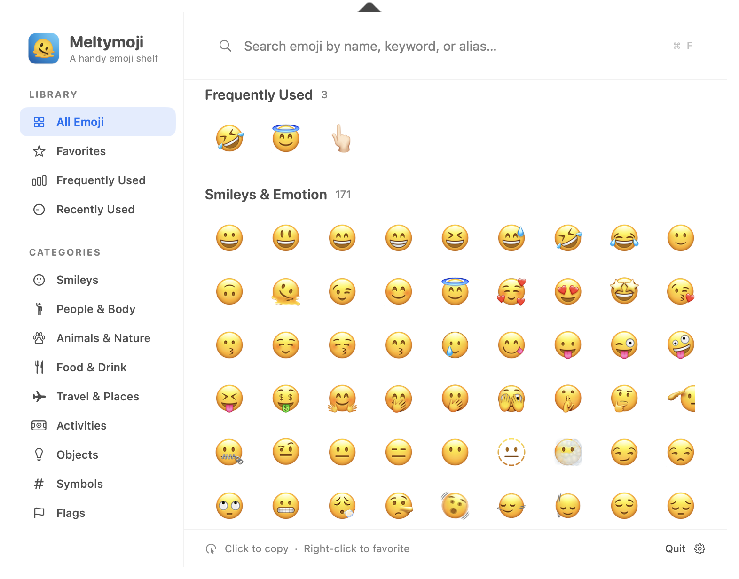Copy the pointing-up finger emoji

pyautogui.click(x=342, y=138)
